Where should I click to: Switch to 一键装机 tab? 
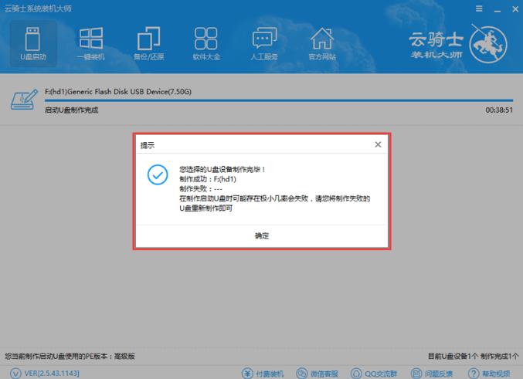coord(90,44)
